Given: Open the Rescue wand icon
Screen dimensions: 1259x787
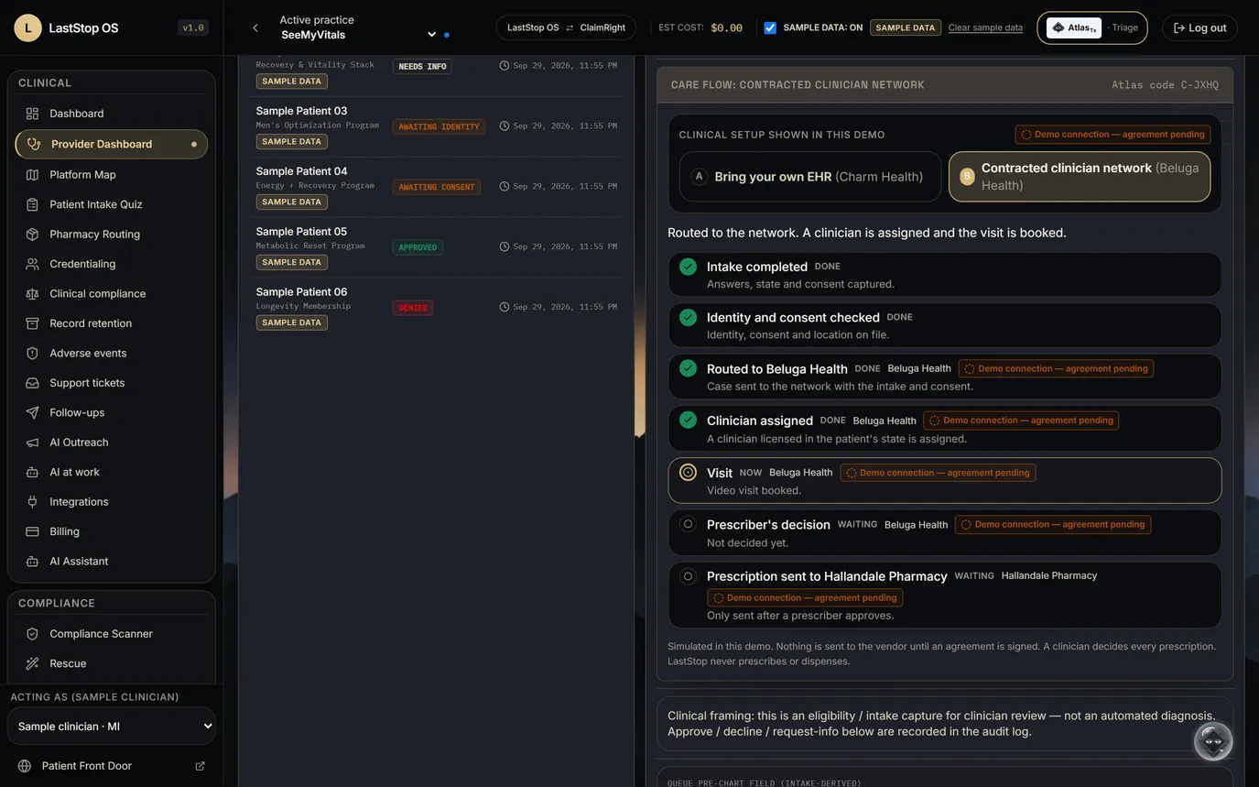Looking at the screenshot, I should point(32,663).
